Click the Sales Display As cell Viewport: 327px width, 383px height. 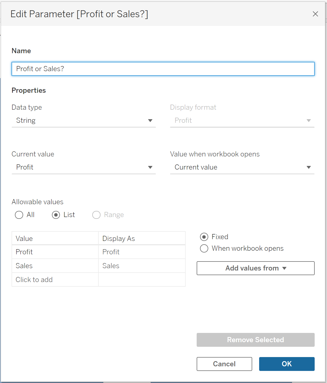click(x=142, y=266)
